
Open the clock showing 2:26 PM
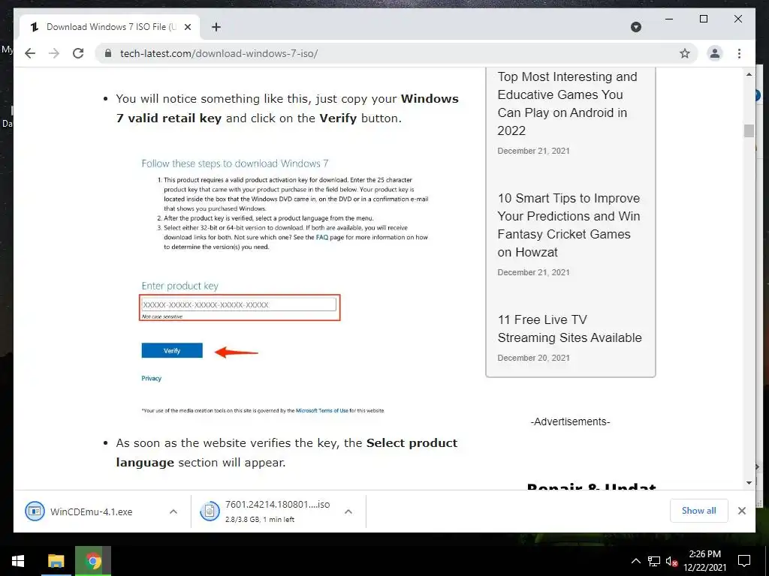pyautogui.click(x=704, y=561)
